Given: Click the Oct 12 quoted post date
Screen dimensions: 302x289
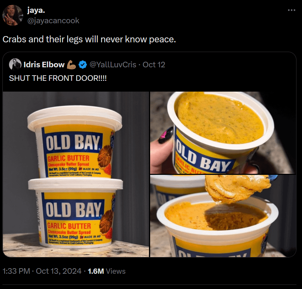Looking at the screenshot, I should [154, 65].
